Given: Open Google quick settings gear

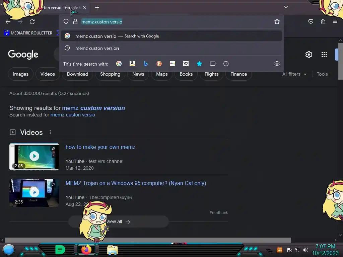Looking at the screenshot, I should [308, 55].
